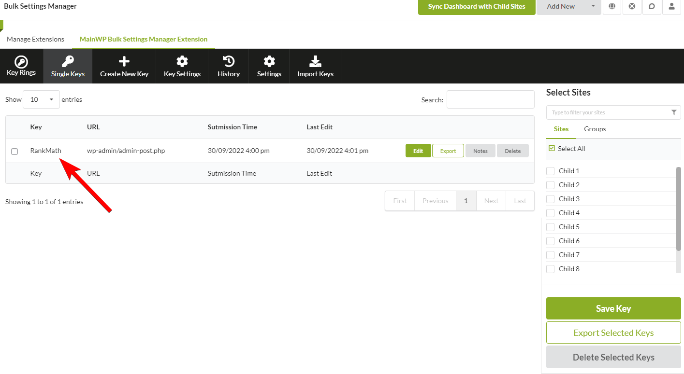Screen dimensions: 684x374
Task: Go to Last pagination page
Action: point(520,201)
